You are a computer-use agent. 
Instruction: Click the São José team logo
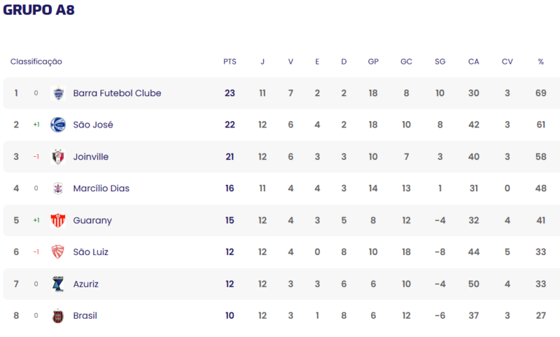pos(58,125)
